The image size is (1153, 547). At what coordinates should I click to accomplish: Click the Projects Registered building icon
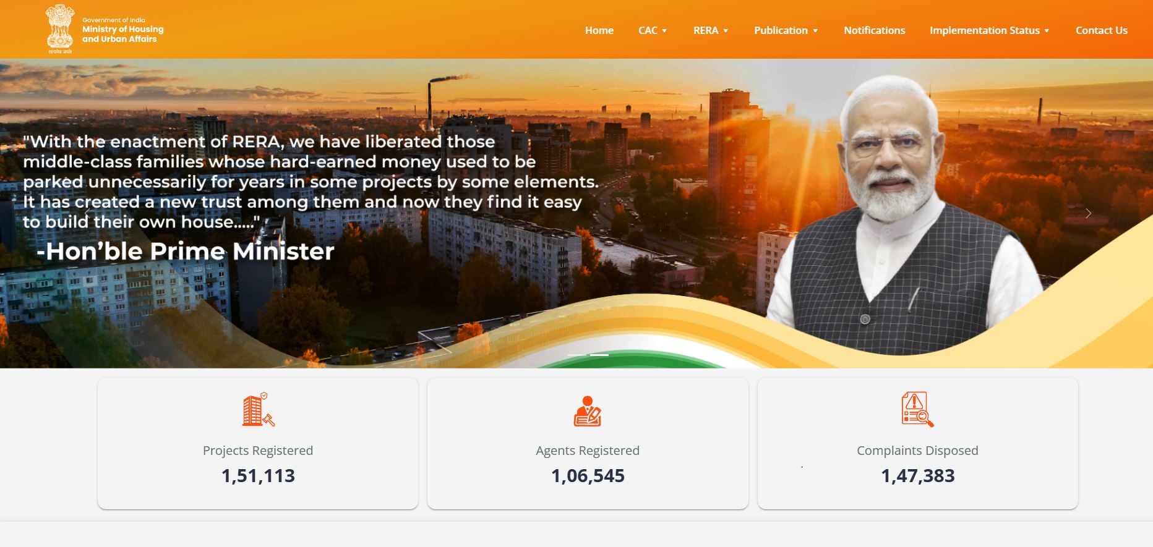pos(258,409)
